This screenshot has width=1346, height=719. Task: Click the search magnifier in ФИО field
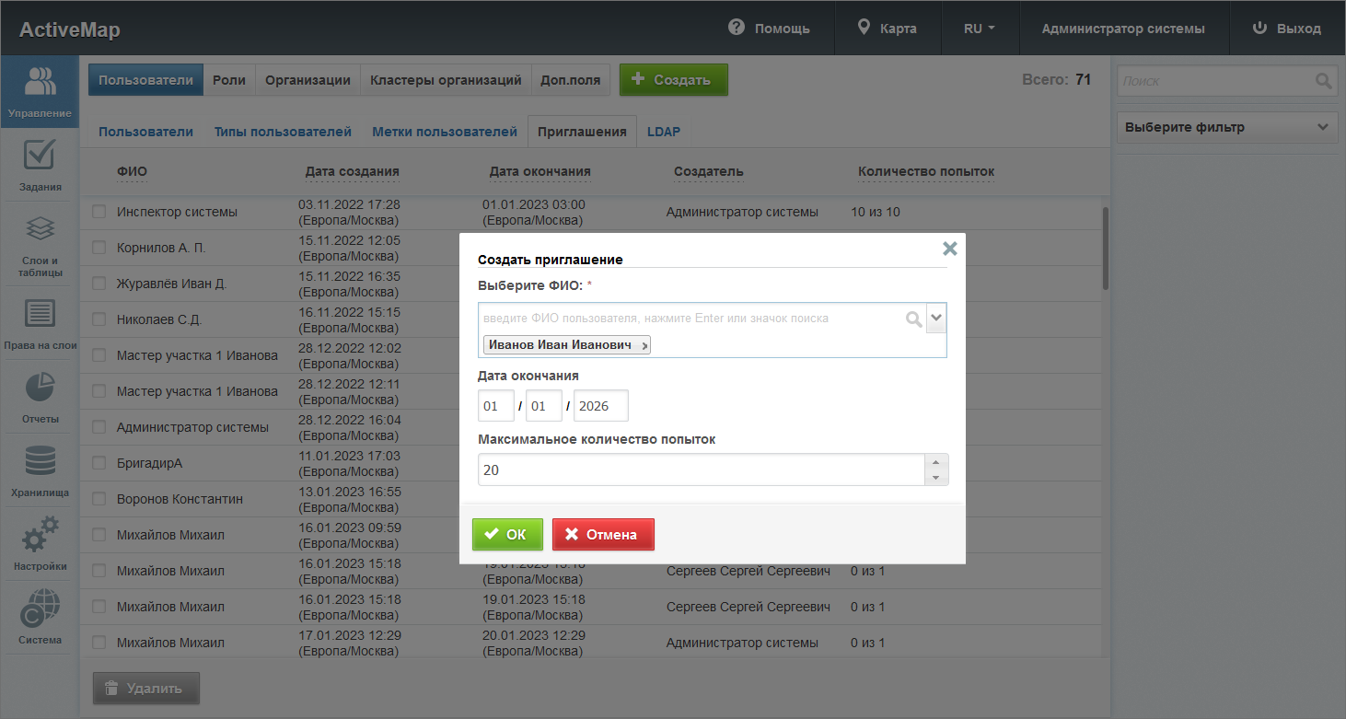pos(913,319)
